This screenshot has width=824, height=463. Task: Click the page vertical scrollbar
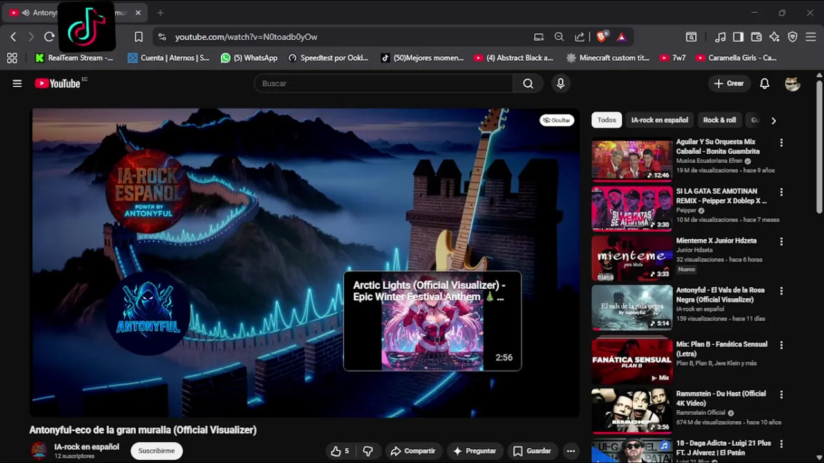pos(819,148)
